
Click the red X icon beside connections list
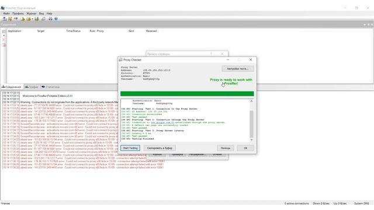coord(4,40)
